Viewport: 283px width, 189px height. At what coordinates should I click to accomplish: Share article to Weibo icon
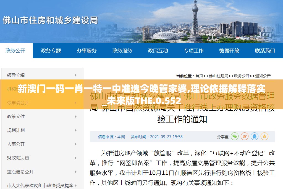[245, 136]
